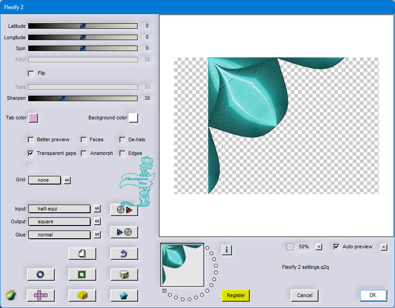Click the disc-to-arrow load settings button
This screenshot has width=395, height=308.
click(x=124, y=210)
